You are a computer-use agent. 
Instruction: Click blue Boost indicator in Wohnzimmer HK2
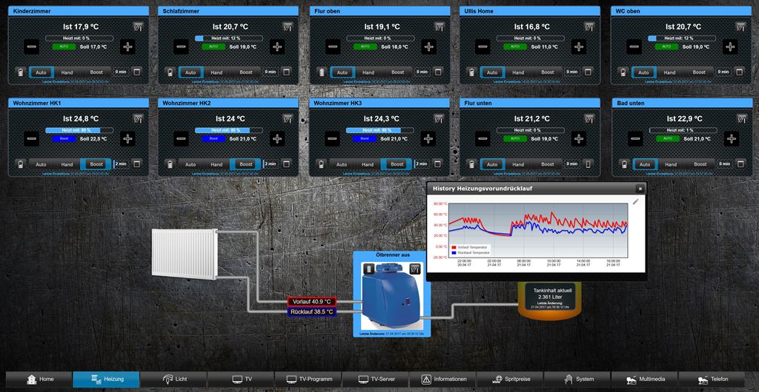(x=214, y=138)
